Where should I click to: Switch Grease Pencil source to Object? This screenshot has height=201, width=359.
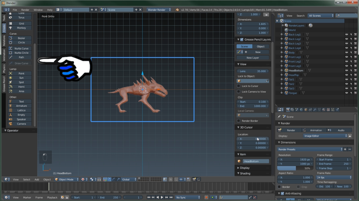tap(261, 46)
